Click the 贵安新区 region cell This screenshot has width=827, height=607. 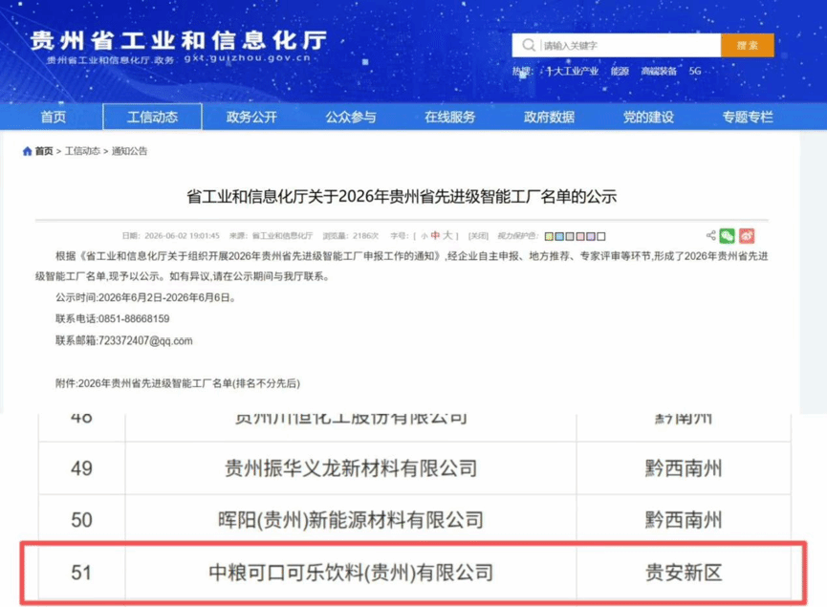684,573
